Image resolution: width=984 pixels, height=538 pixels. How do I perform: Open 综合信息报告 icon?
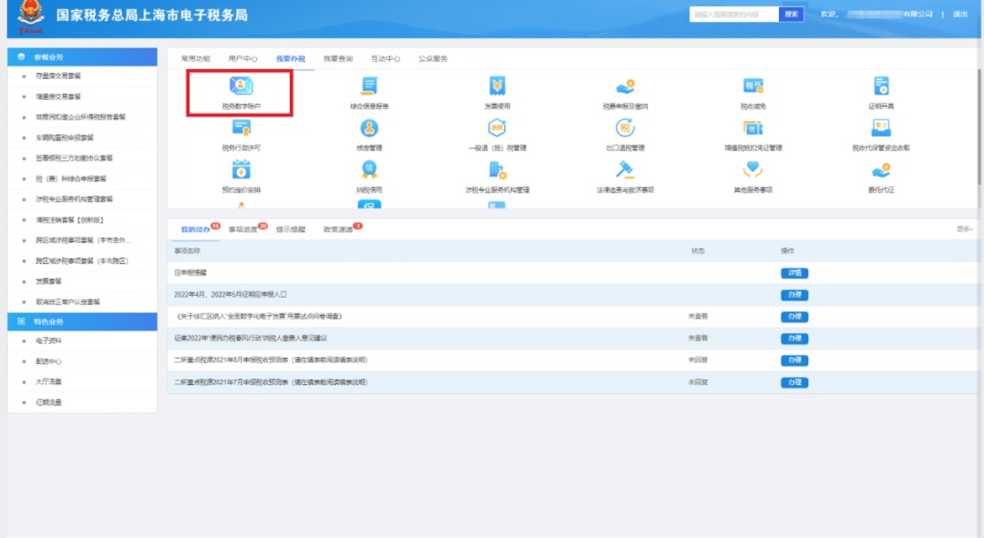click(x=369, y=87)
